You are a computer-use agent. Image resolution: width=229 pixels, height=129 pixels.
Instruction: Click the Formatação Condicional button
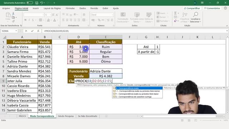[x=123, y=18]
